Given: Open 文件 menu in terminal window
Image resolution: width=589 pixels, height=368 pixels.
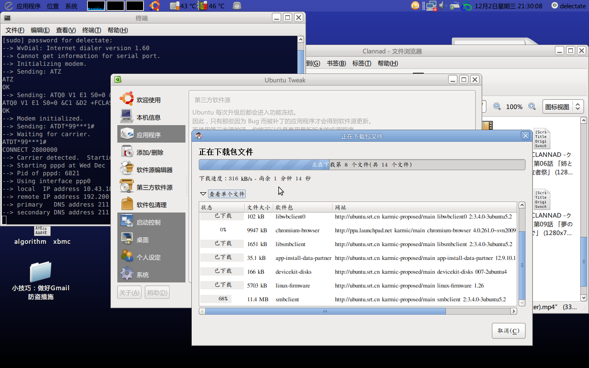Looking at the screenshot, I should pyautogui.click(x=15, y=30).
